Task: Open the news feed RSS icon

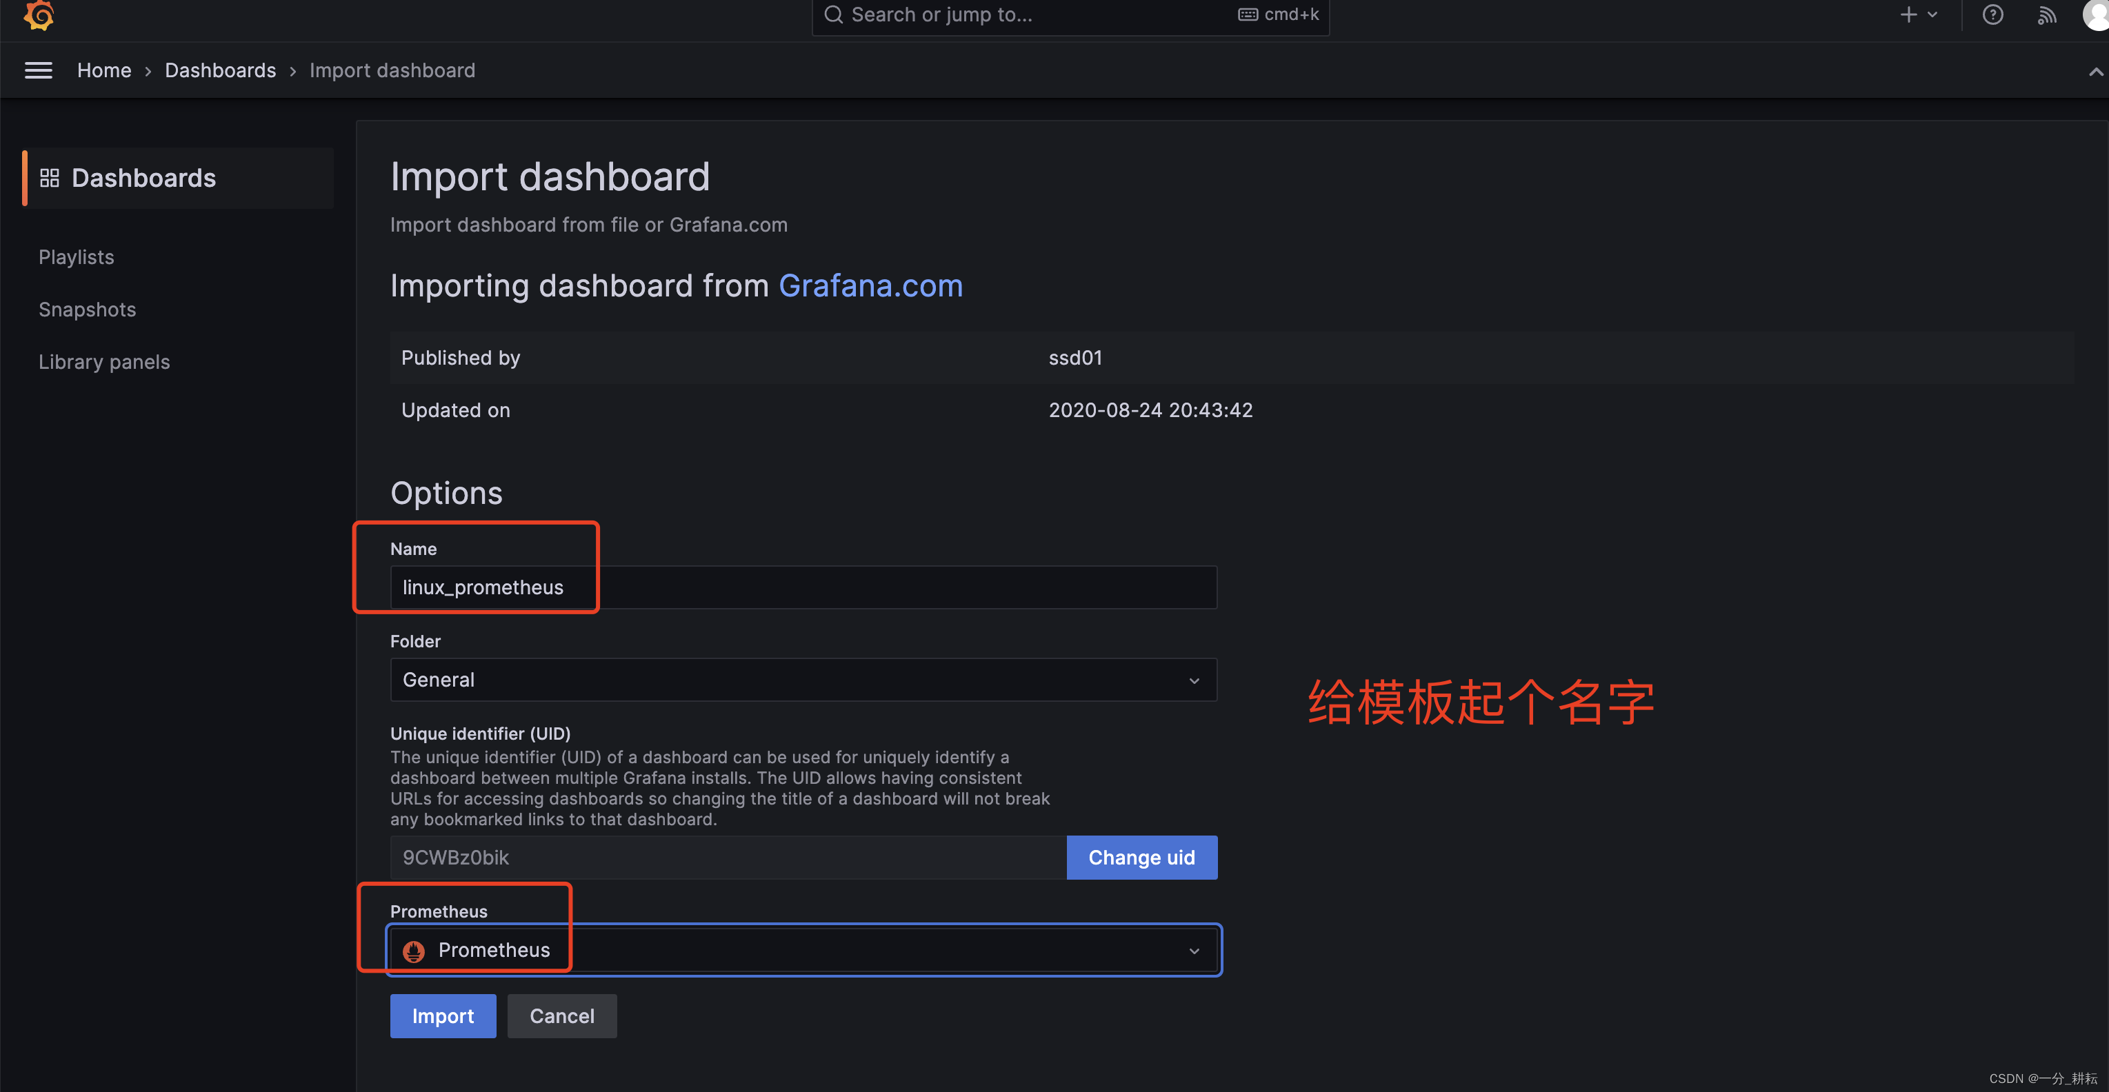Action: pyautogui.click(x=2046, y=14)
